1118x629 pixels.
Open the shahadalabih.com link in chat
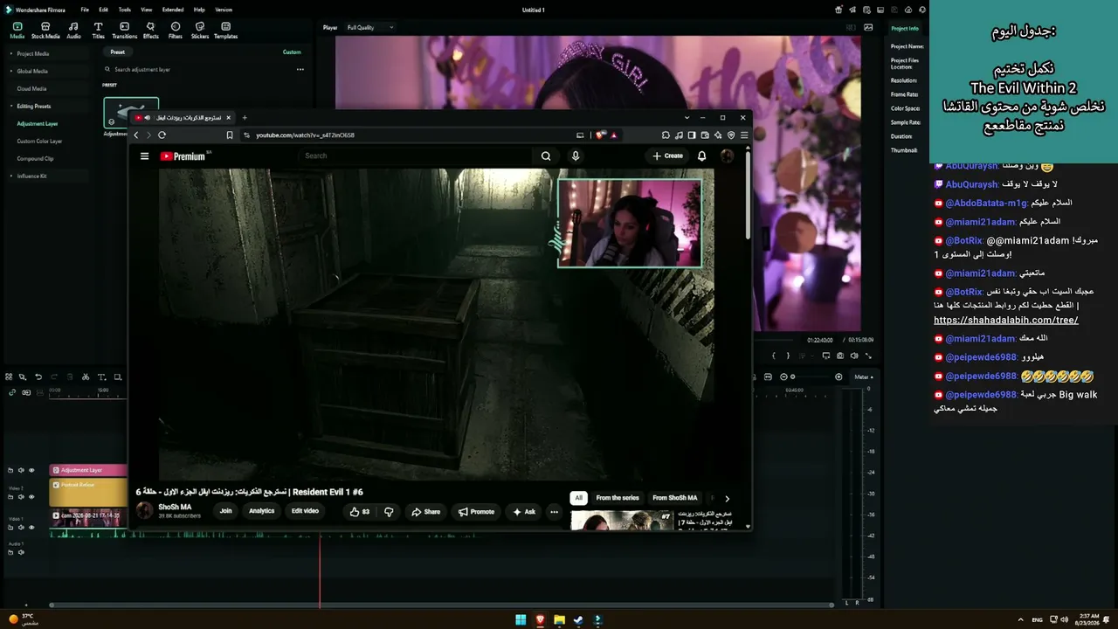pyautogui.click(x=1006, y=320)
